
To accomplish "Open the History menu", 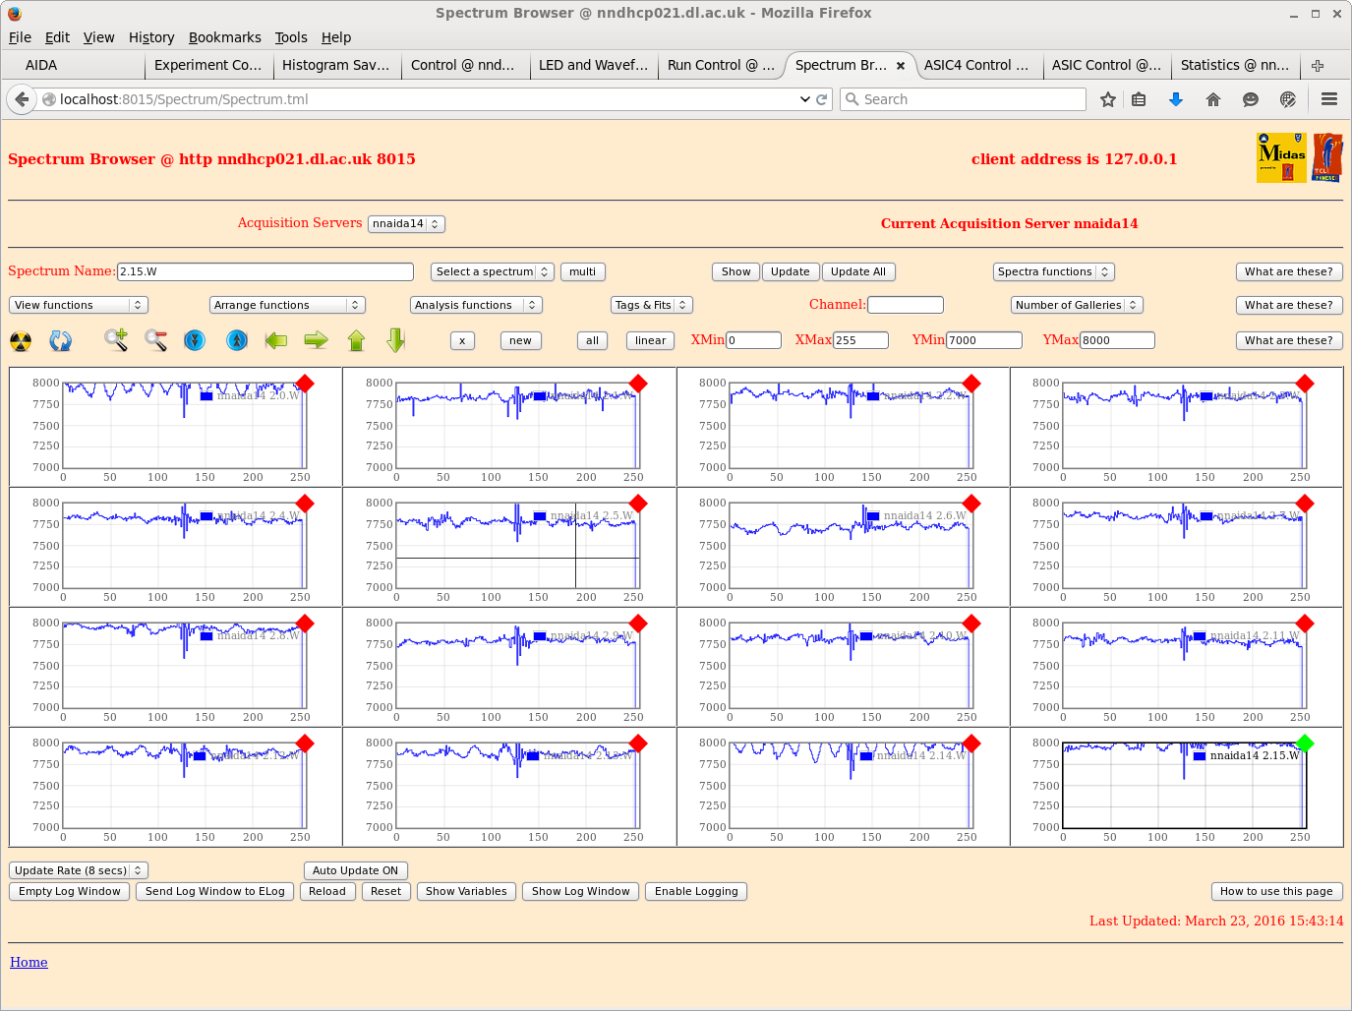I will point(151,37).
